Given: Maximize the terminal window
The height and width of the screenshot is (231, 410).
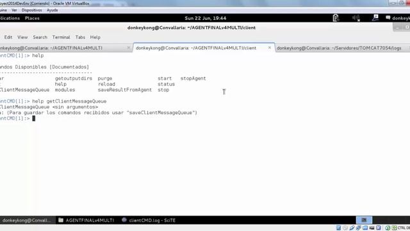Looking at the screenshot, I should point(407,28).
